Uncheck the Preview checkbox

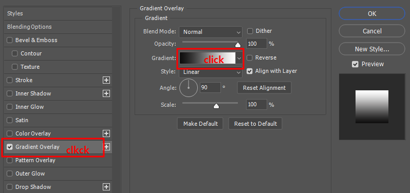pyautogui.click(x=355, y=64)
